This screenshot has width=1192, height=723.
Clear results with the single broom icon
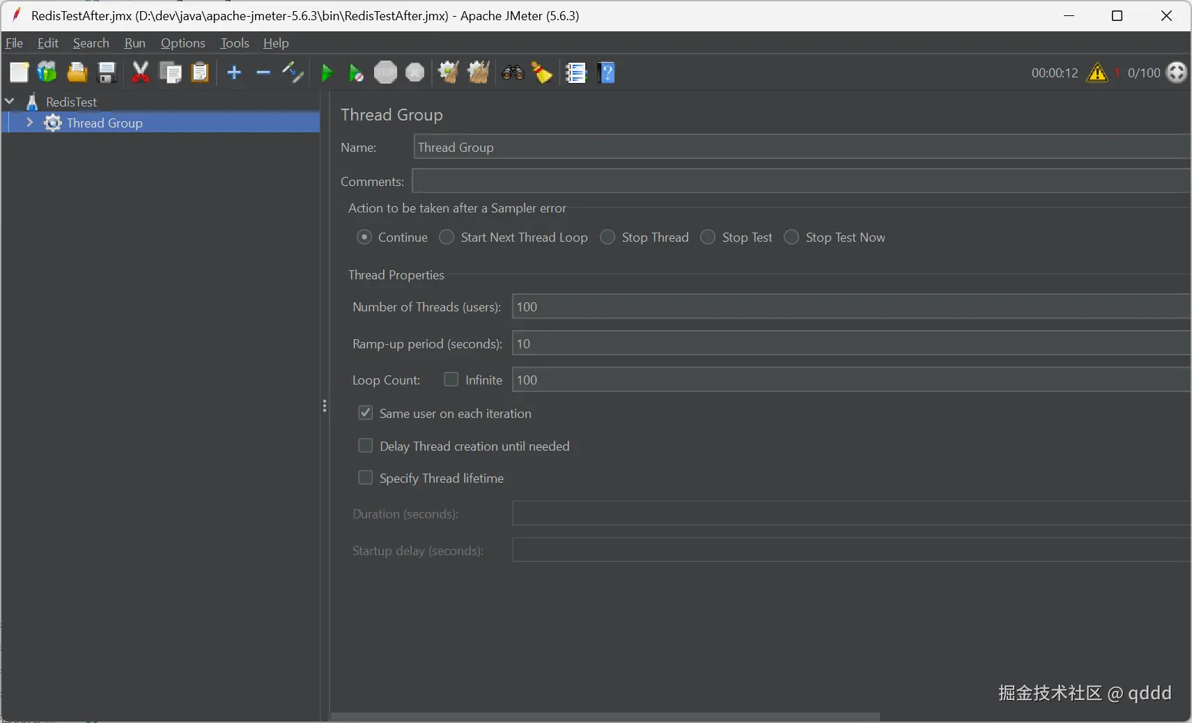449,72
